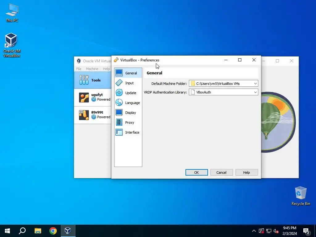The width and height of the screenshot is (316, 237).
Task: Close the Preferences dialog
Action: pos(254,60)
